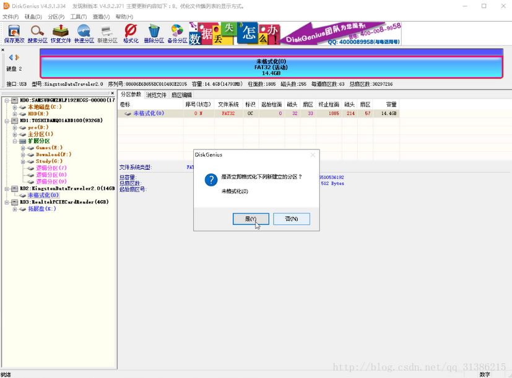Expand the Download(F:) tree node

pyautogui.click(x=23, y=155)
